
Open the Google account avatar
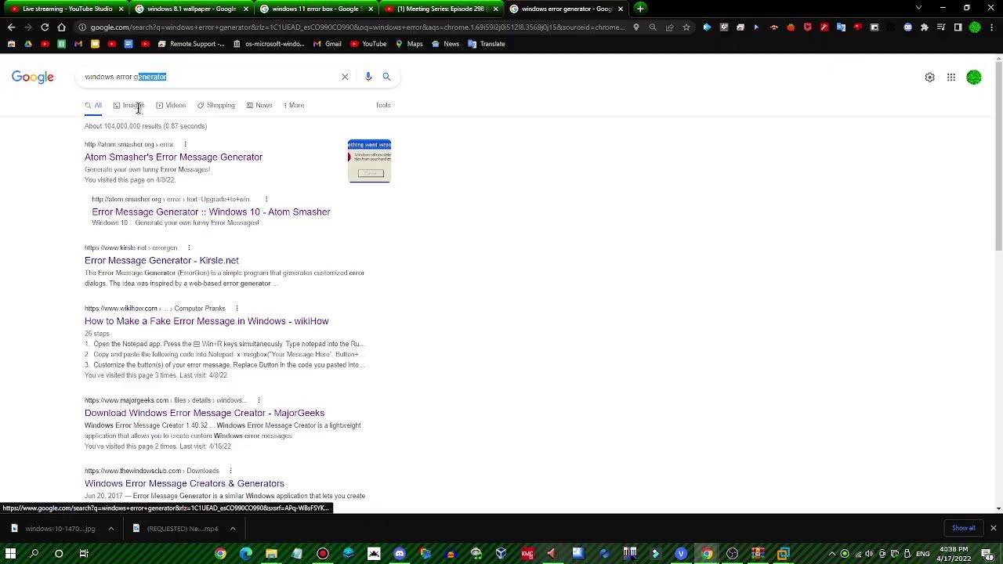pyautogui.click(x=974, y=78)
